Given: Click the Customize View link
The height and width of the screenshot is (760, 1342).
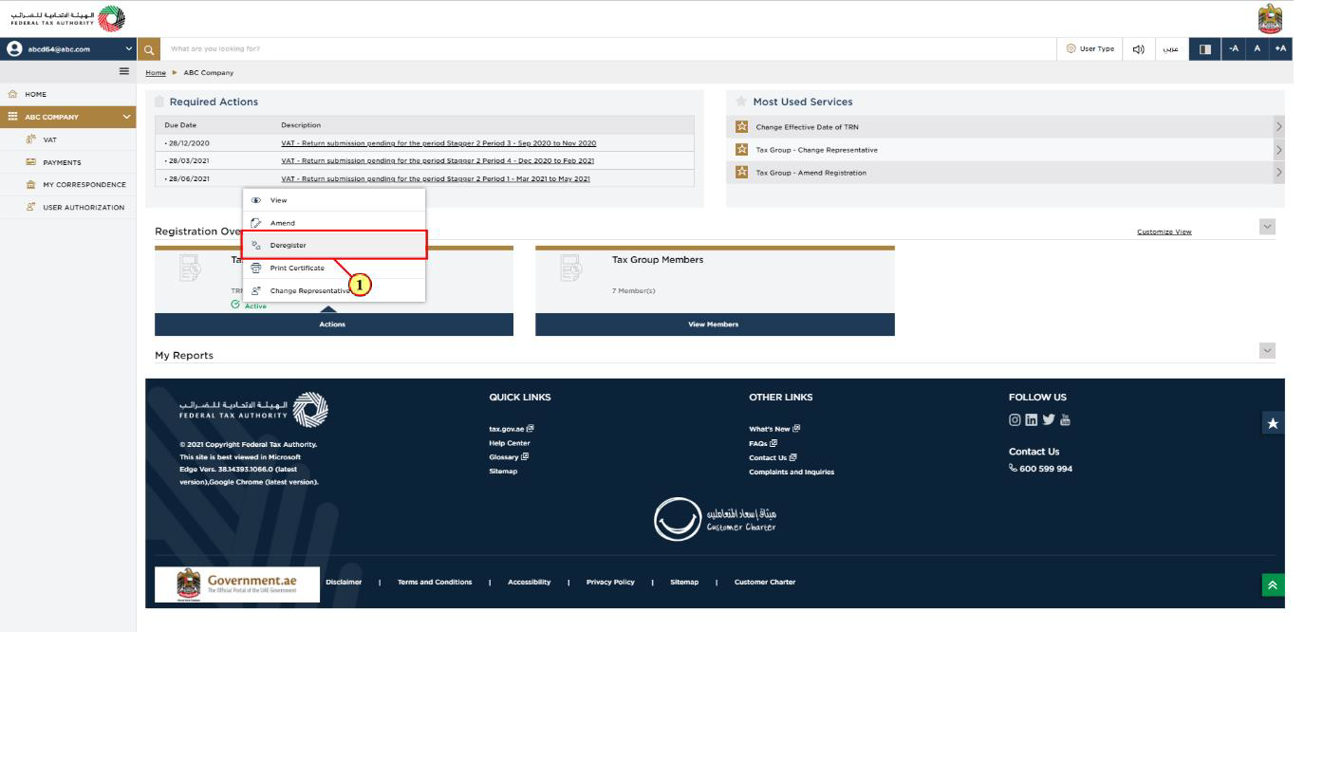Looking at the screenshot, I should (x=1164, y=232).
